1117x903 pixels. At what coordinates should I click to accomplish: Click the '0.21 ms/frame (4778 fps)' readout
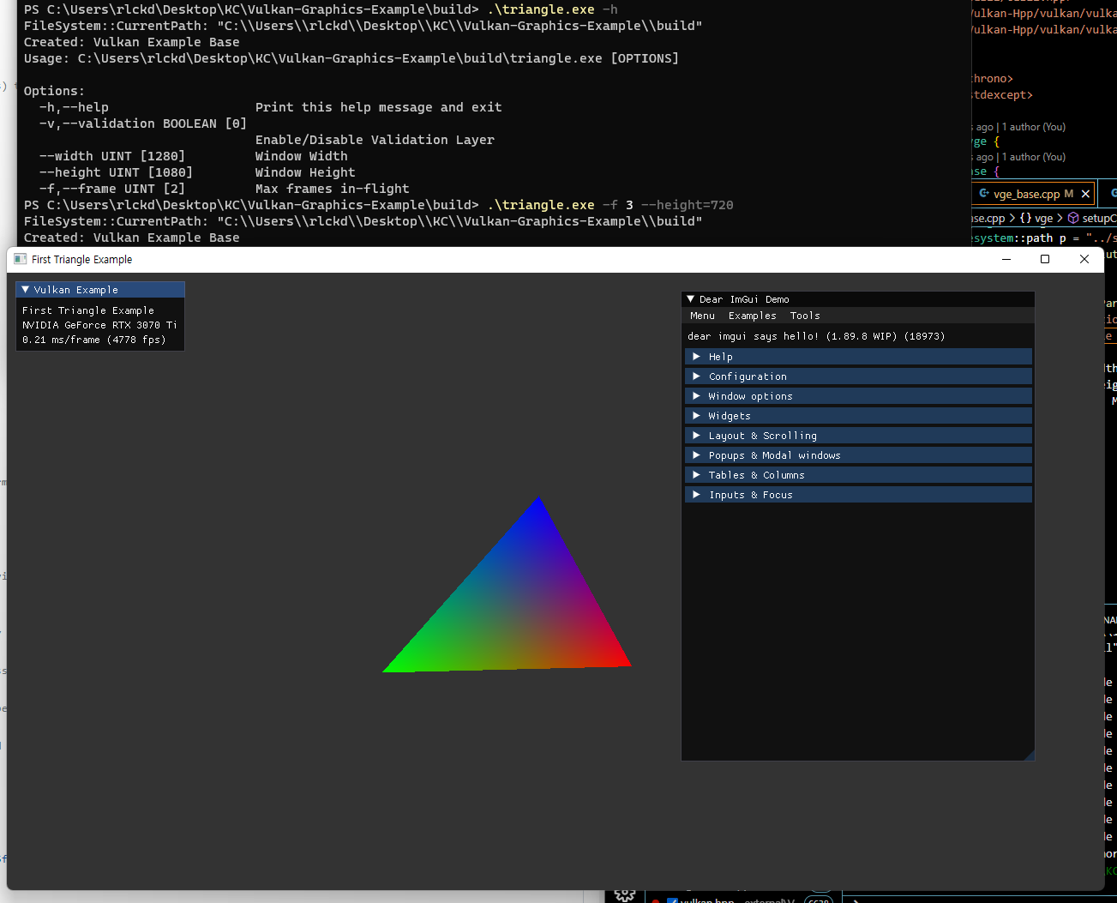click(x=94, y=340)
